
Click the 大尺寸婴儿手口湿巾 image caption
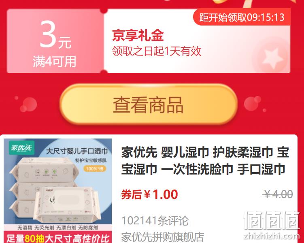click(77, 151)
